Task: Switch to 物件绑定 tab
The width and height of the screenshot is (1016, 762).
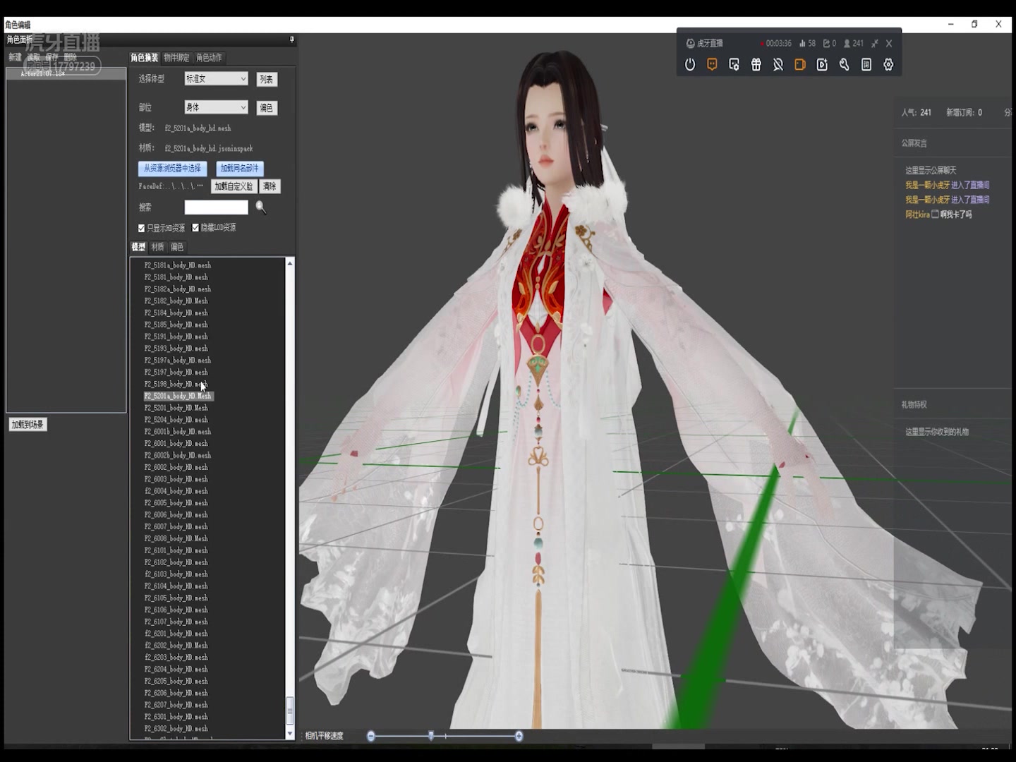Action: (x=176, y=57)
